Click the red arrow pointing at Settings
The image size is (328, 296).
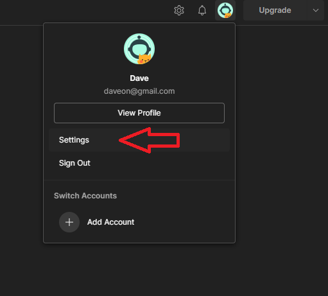click(150, 141)
